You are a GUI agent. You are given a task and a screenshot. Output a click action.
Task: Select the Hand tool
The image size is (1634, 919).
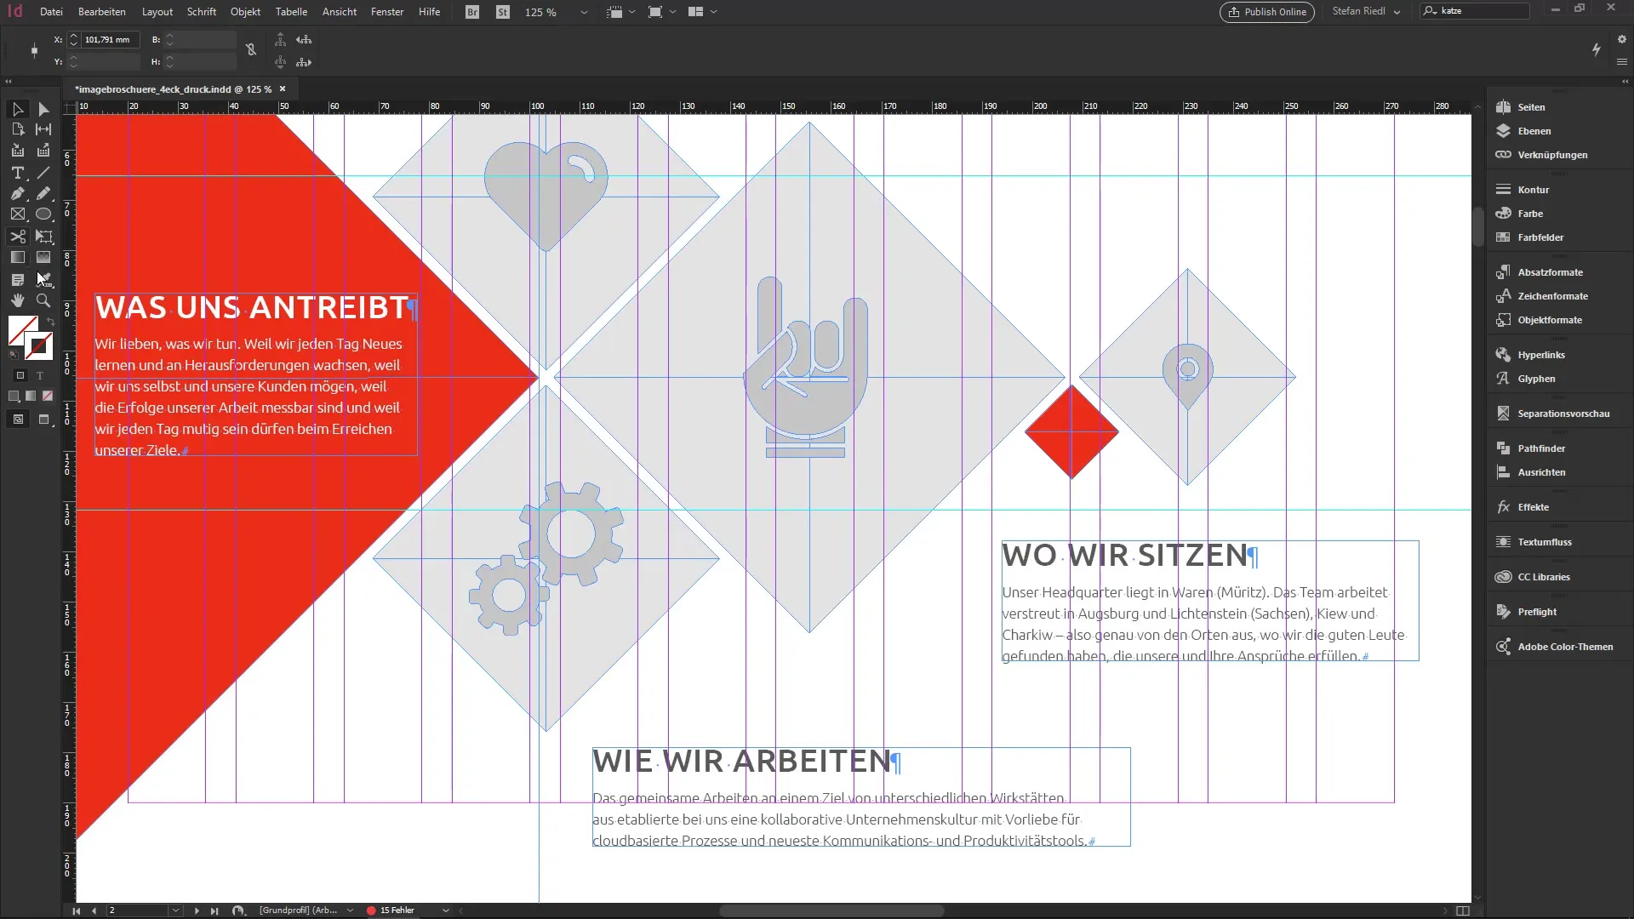17,300
